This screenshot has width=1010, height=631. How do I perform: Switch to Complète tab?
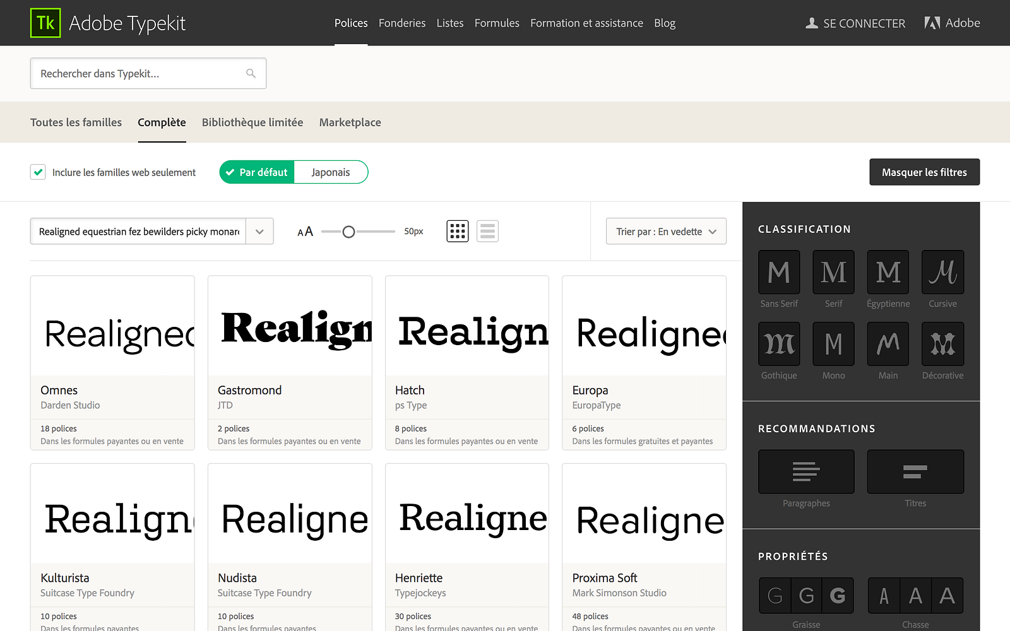tap(162, 122)
